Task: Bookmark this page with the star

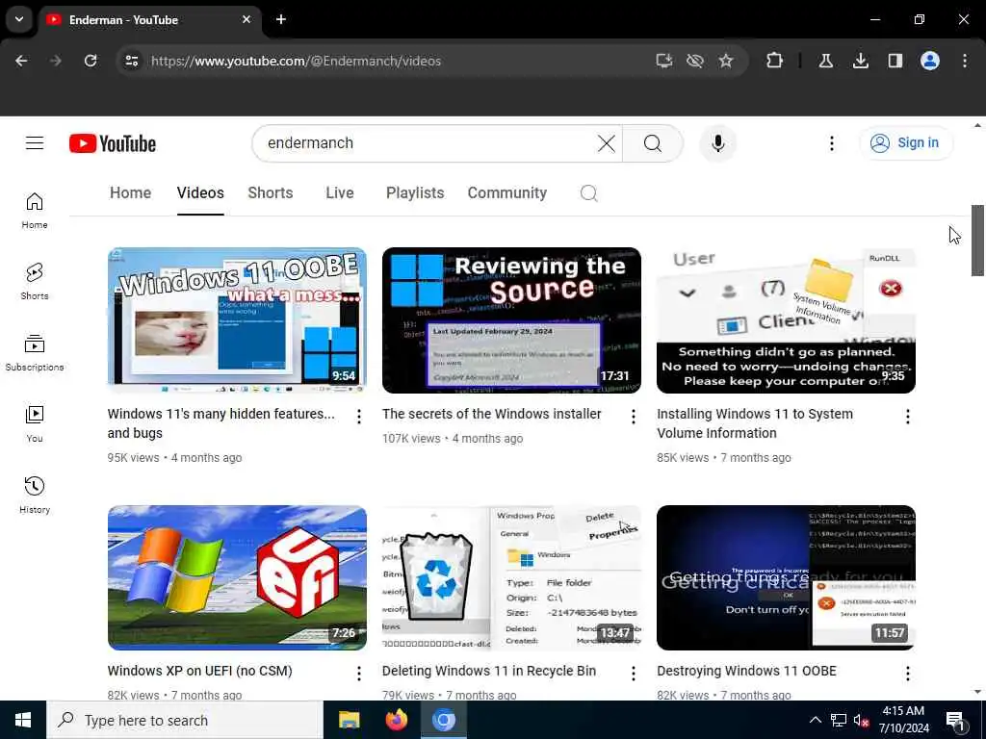Action: pos(726,61)
